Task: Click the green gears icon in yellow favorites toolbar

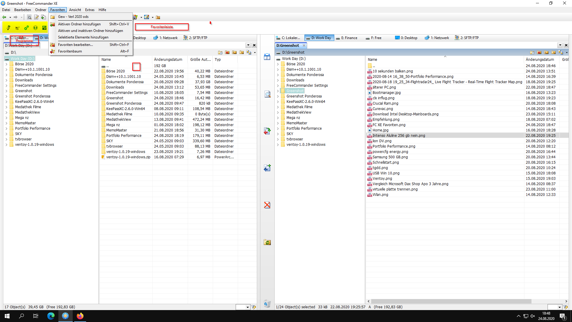Action: 27,28
